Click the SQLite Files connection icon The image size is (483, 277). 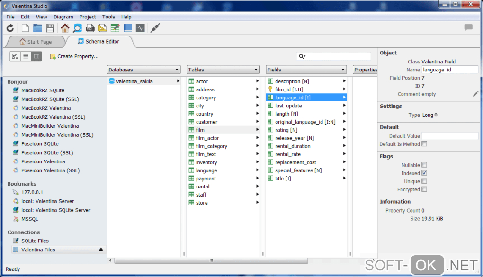[16, 241]
